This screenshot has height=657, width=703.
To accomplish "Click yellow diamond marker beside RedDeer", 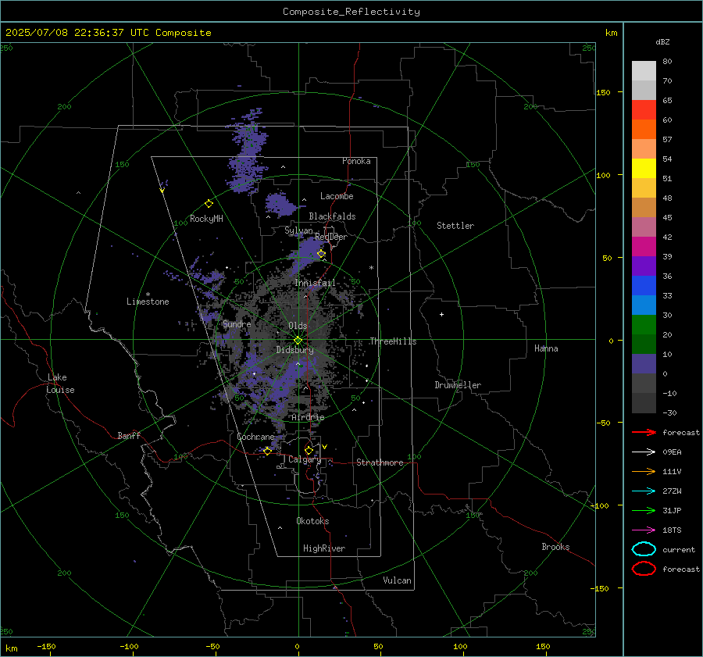I will pyautogui.click(x=321, y=254).
